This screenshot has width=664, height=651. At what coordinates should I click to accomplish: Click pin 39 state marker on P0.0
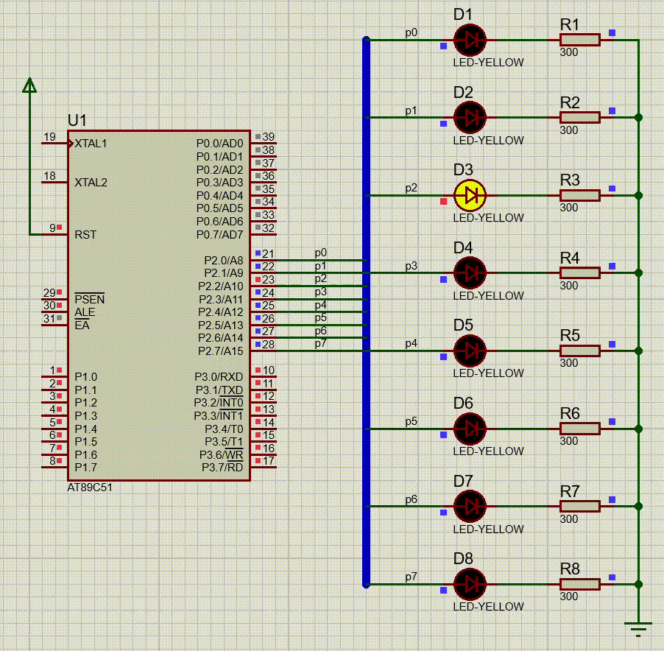pyautogui.click(x=258, y=136)
